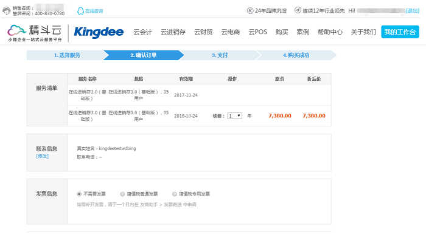The image size is (426, 237).
Task: Open 帮助中心
Action: (x=330, y=32)
